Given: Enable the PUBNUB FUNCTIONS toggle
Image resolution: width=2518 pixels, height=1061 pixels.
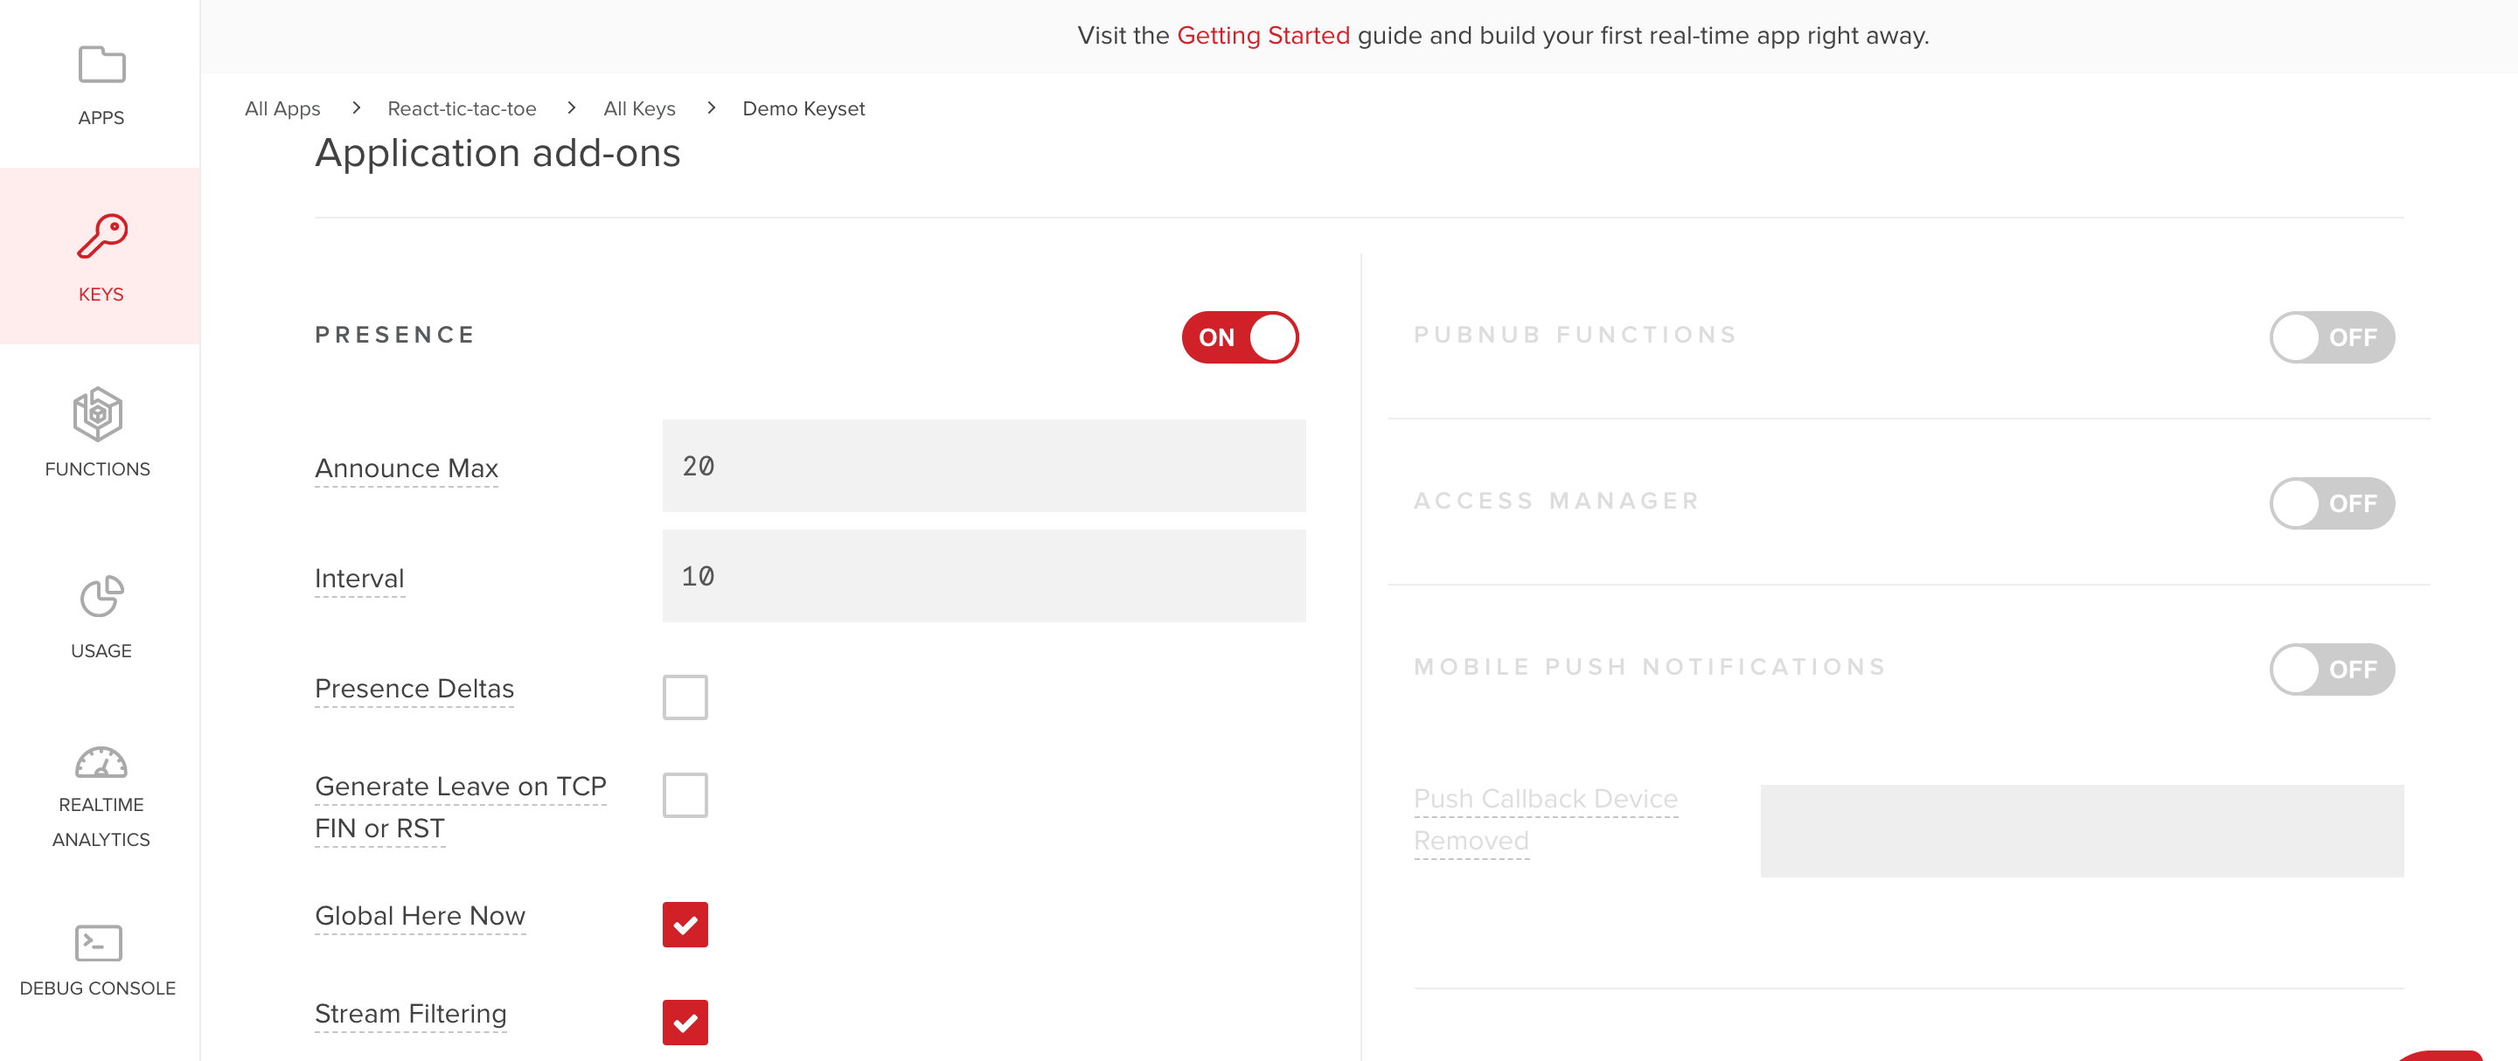Looking at the screenshot, I should (2330, 336).
